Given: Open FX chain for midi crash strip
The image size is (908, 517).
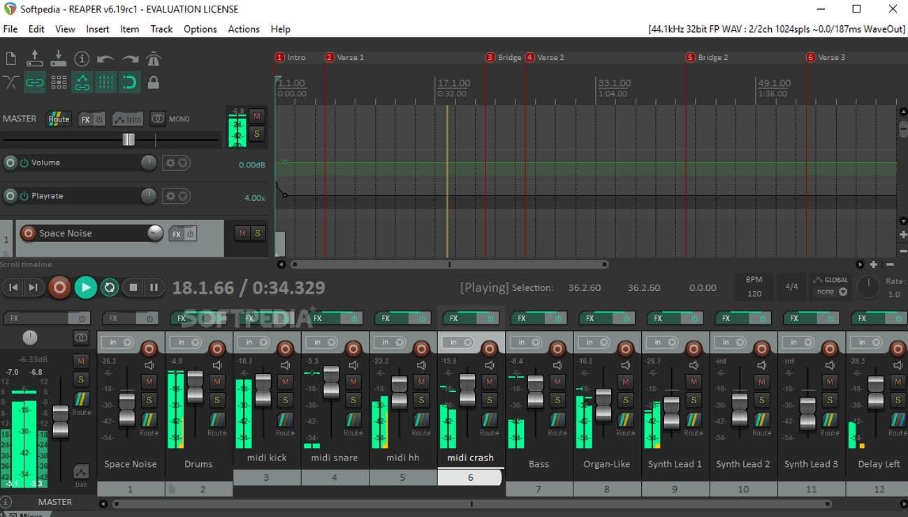Looking at the screenshot, I should 453,318.
